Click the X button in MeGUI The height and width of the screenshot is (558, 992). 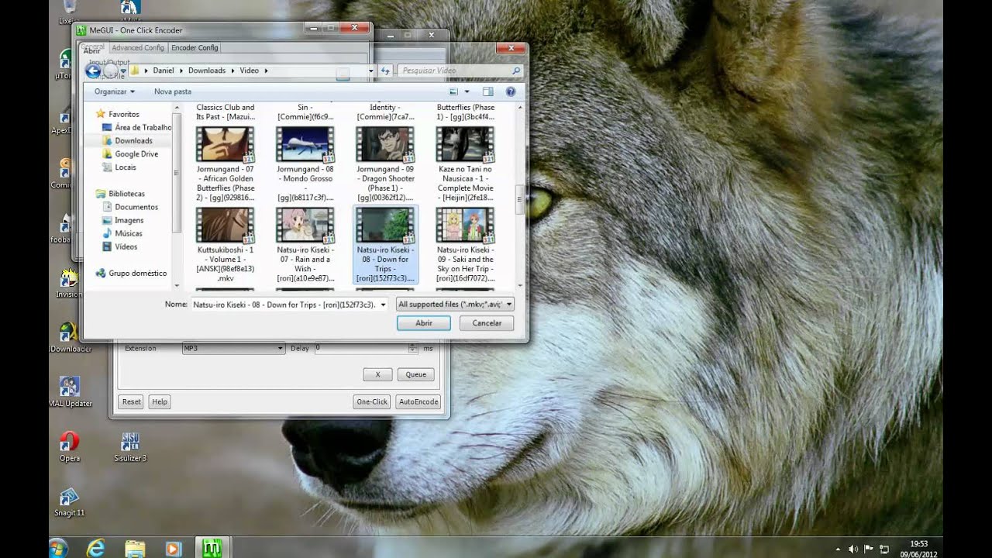(377, 374)
